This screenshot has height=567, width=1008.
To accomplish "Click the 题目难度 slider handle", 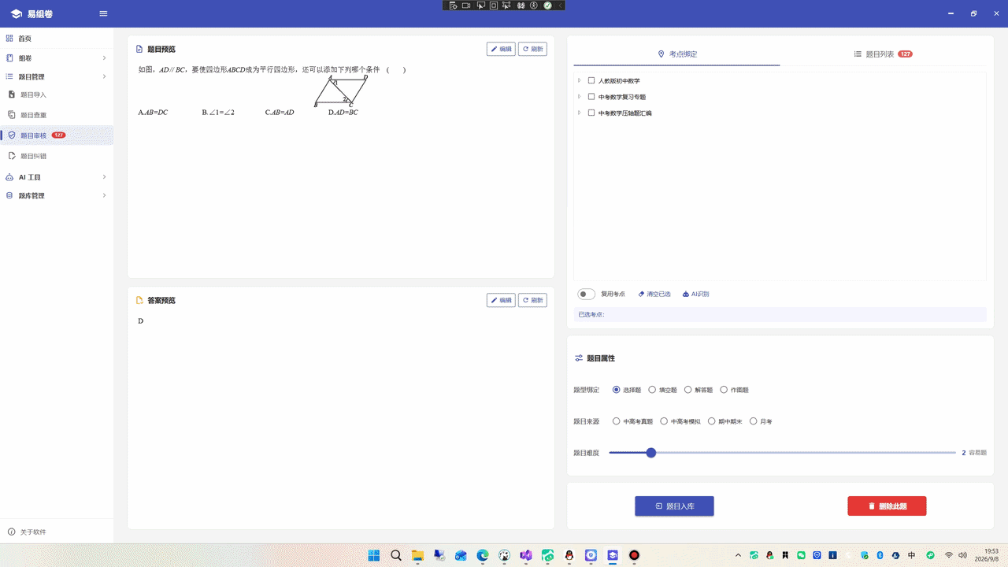I will (x=650, y=453).
